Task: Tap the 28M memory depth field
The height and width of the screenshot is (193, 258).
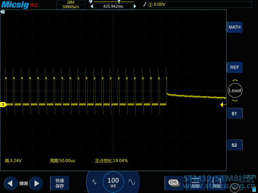Action: tap(71, 2)
